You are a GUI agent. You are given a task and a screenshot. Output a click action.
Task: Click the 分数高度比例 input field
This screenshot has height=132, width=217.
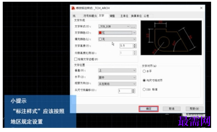126,53
